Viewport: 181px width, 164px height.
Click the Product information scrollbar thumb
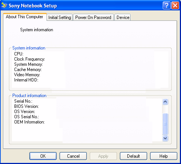165,124
